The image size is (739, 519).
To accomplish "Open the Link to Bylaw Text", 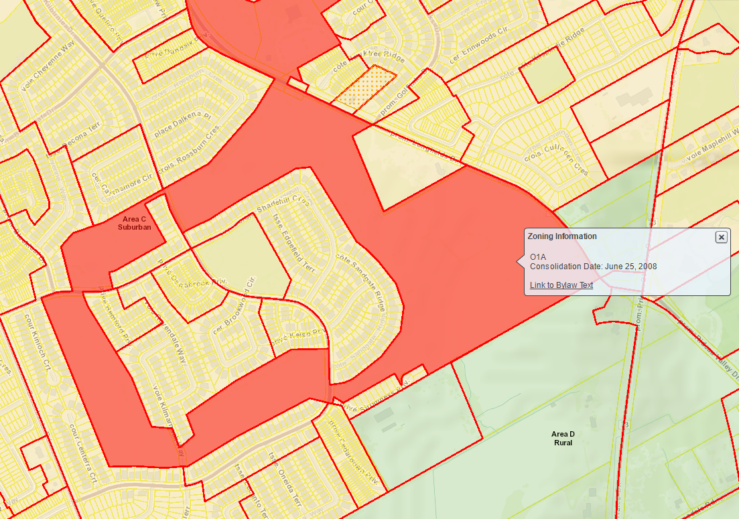I will 561,285.
